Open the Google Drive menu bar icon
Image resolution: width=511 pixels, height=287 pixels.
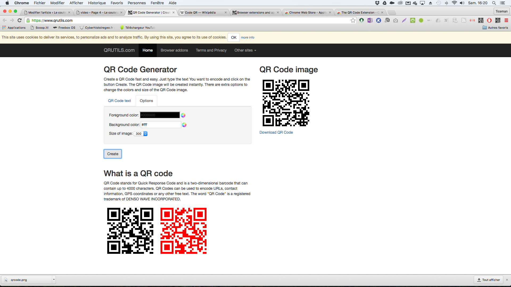(385, 3)
